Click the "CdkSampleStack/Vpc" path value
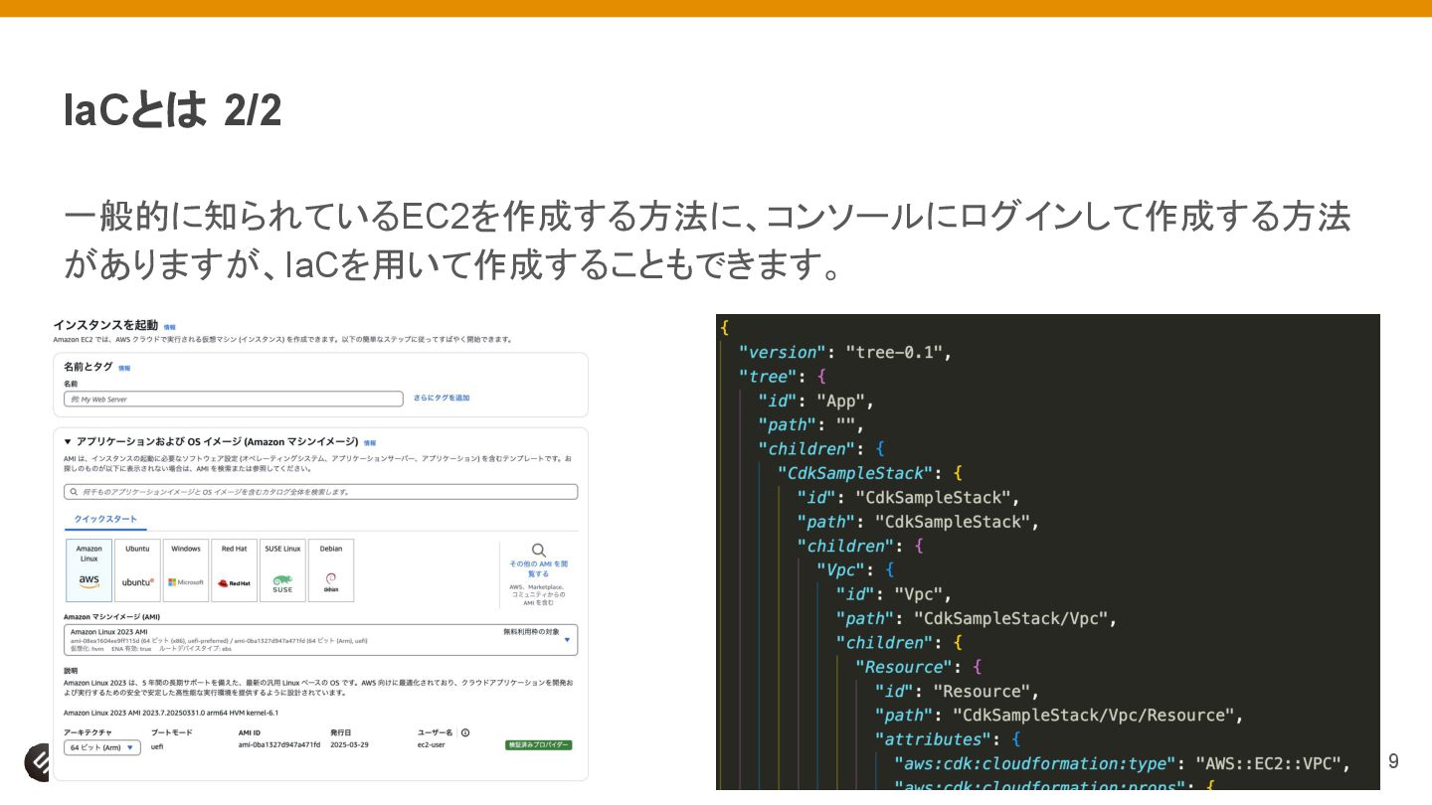Image resolution: width=1432 pixels, height=805 pixels. [1010, 618]
